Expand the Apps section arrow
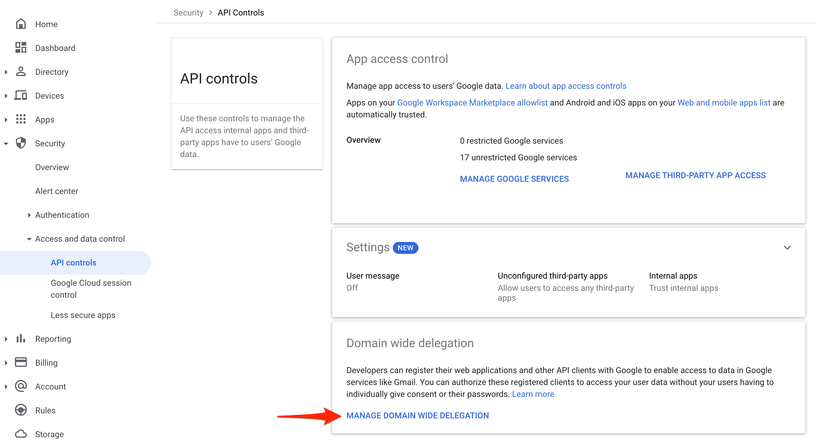The width and height of the screenshot is (816, 444). pos(6,119)
